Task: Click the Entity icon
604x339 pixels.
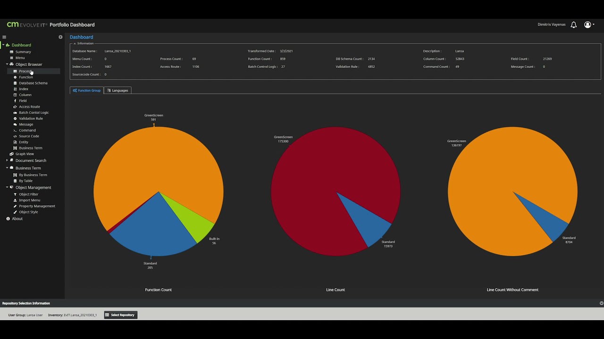Action: pos(15,142)
